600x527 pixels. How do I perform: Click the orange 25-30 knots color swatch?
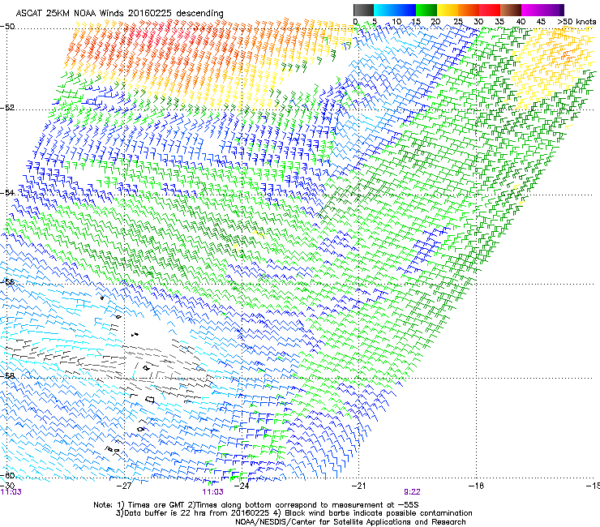click(x=469, y=10)
